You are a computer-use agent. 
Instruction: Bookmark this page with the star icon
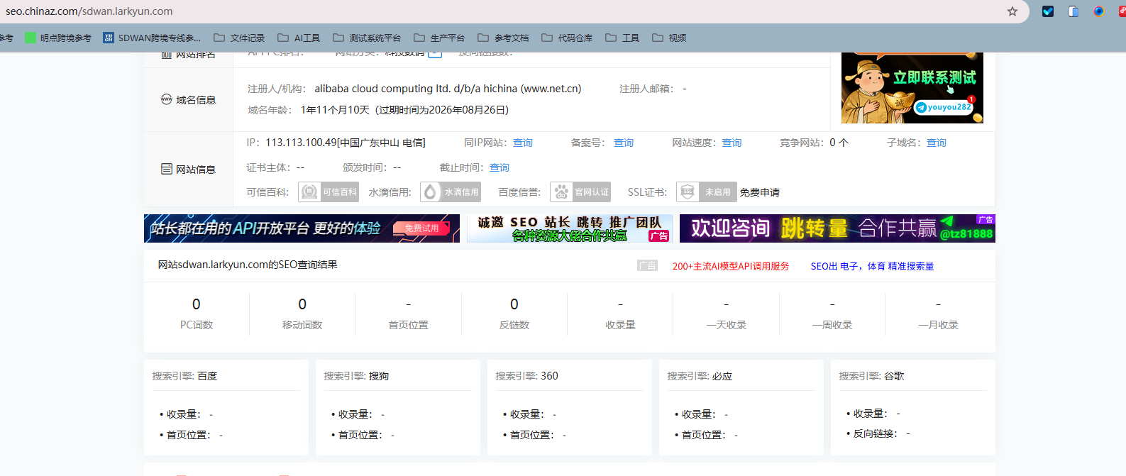pos(1012,11)
